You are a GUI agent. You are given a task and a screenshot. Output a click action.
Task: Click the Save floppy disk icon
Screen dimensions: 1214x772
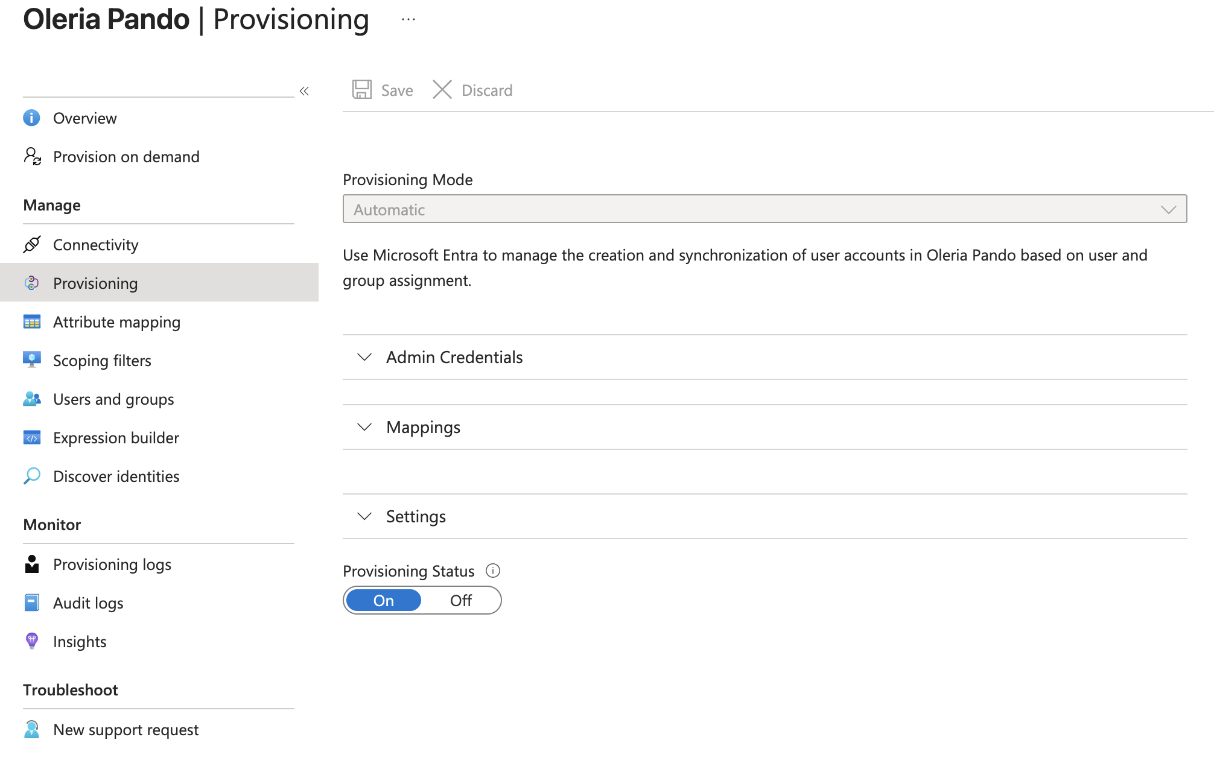[362, 90]
